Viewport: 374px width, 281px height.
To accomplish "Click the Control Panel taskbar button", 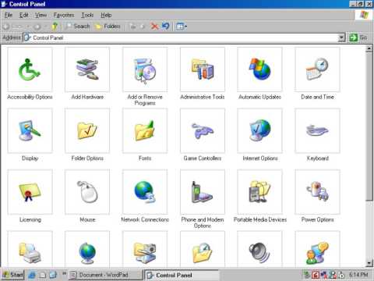I will (182, 275).
